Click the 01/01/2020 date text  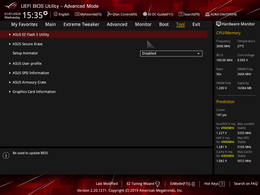click(x=13, y=14)
